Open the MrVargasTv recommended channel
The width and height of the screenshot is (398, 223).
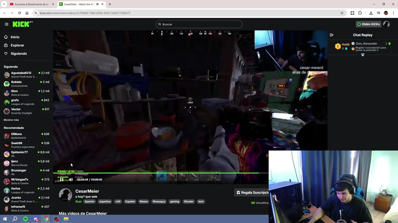26,181
